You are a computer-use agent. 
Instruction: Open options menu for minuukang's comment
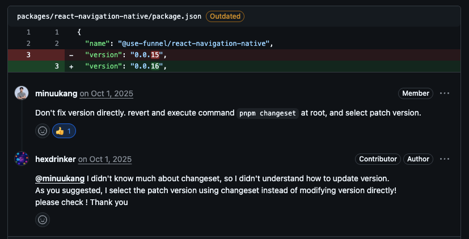click(445, 93)
